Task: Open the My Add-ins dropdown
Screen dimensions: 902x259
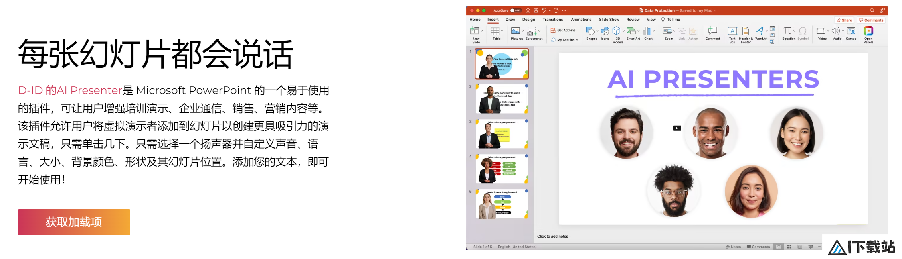Action: click(564, 40)
